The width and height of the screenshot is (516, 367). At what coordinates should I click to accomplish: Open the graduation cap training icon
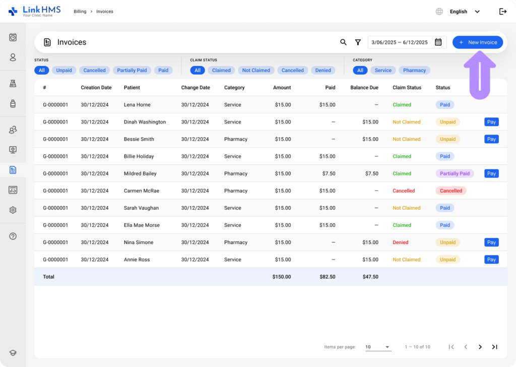(13, 352)
